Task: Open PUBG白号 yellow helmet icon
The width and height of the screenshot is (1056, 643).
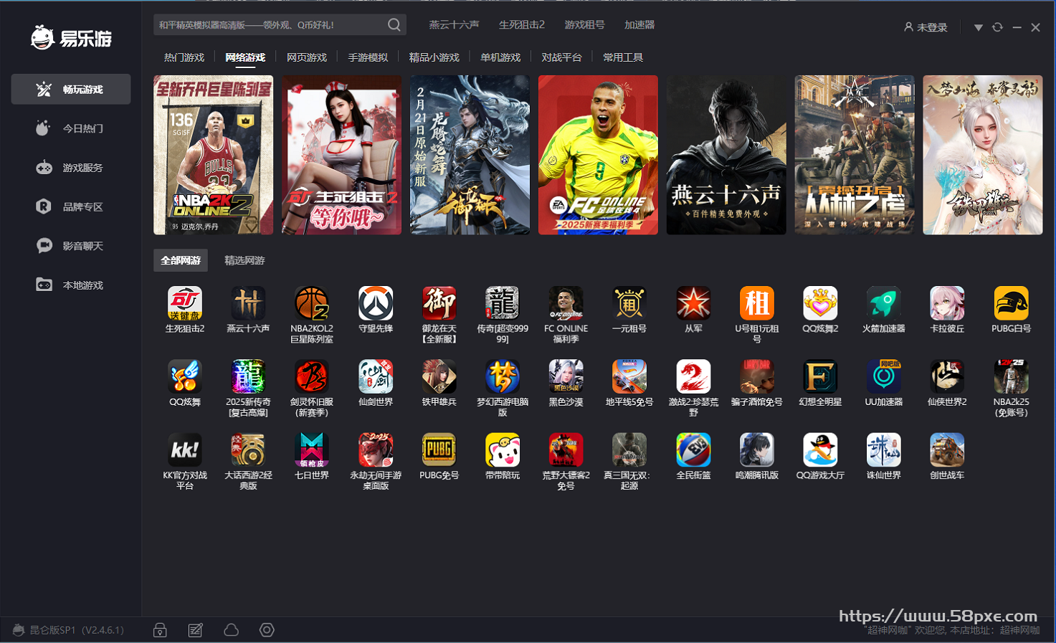Action: tap(1011, 303)
